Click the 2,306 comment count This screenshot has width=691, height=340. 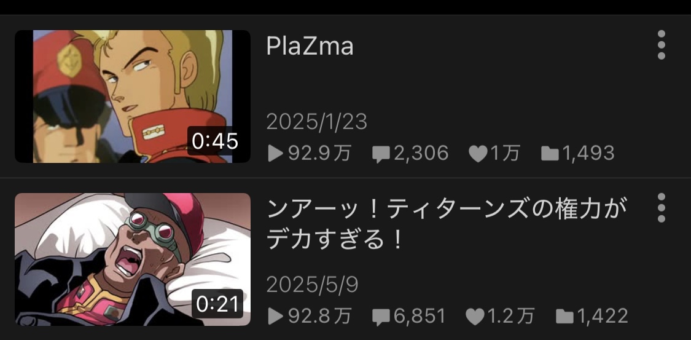pyautogui.click(x=421, y=154)
